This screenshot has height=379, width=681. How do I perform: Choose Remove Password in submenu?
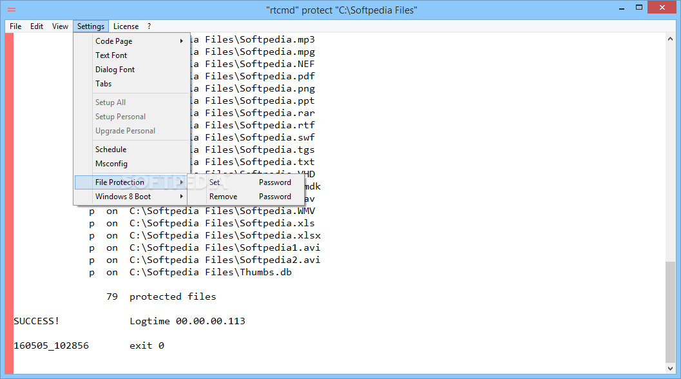tap(246, 197)
